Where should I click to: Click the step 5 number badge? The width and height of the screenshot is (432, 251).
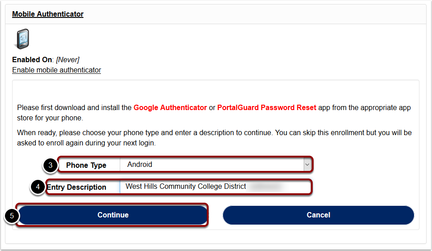click(12, 216)
